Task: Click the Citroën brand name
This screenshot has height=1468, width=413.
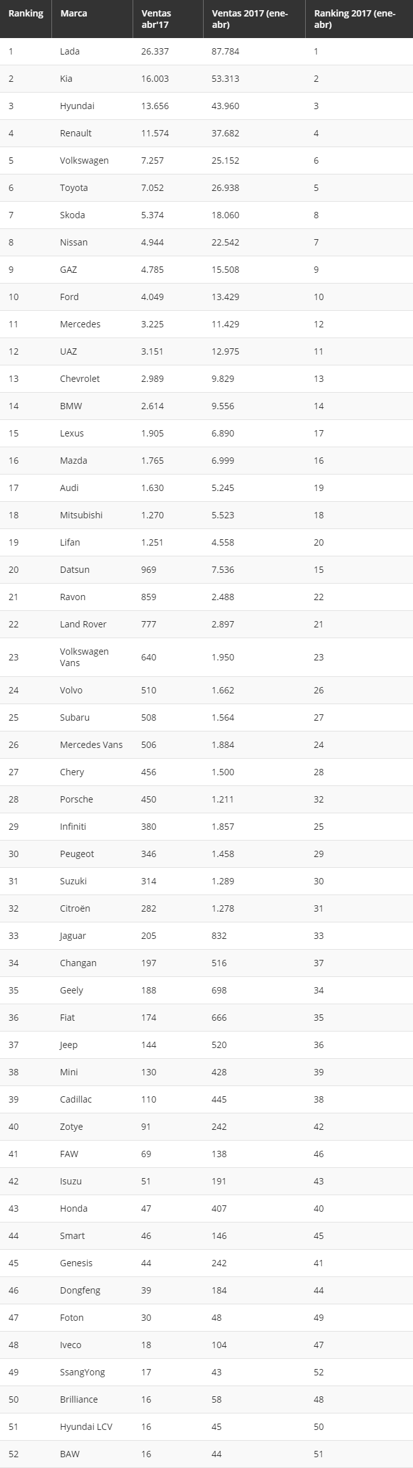Action: 75,908
